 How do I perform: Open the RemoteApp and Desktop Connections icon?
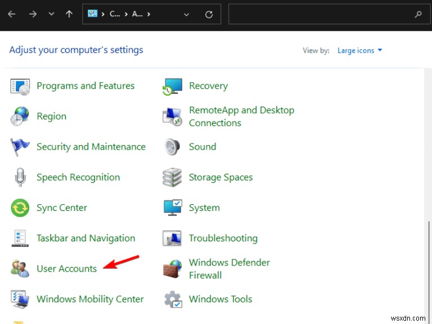pos(173,116)
